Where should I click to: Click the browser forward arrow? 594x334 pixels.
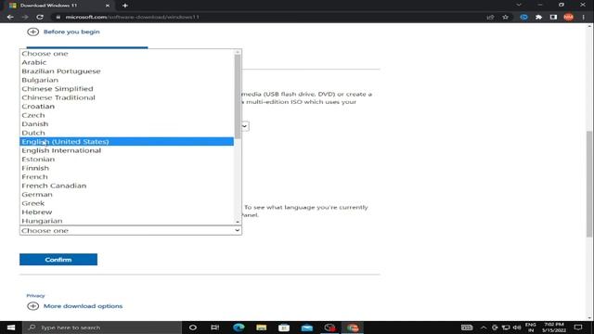click(25, 17)
